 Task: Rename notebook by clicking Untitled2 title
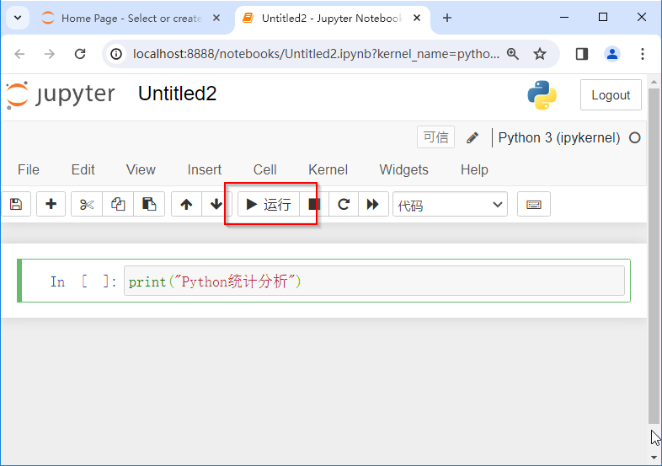click(178, 94)
